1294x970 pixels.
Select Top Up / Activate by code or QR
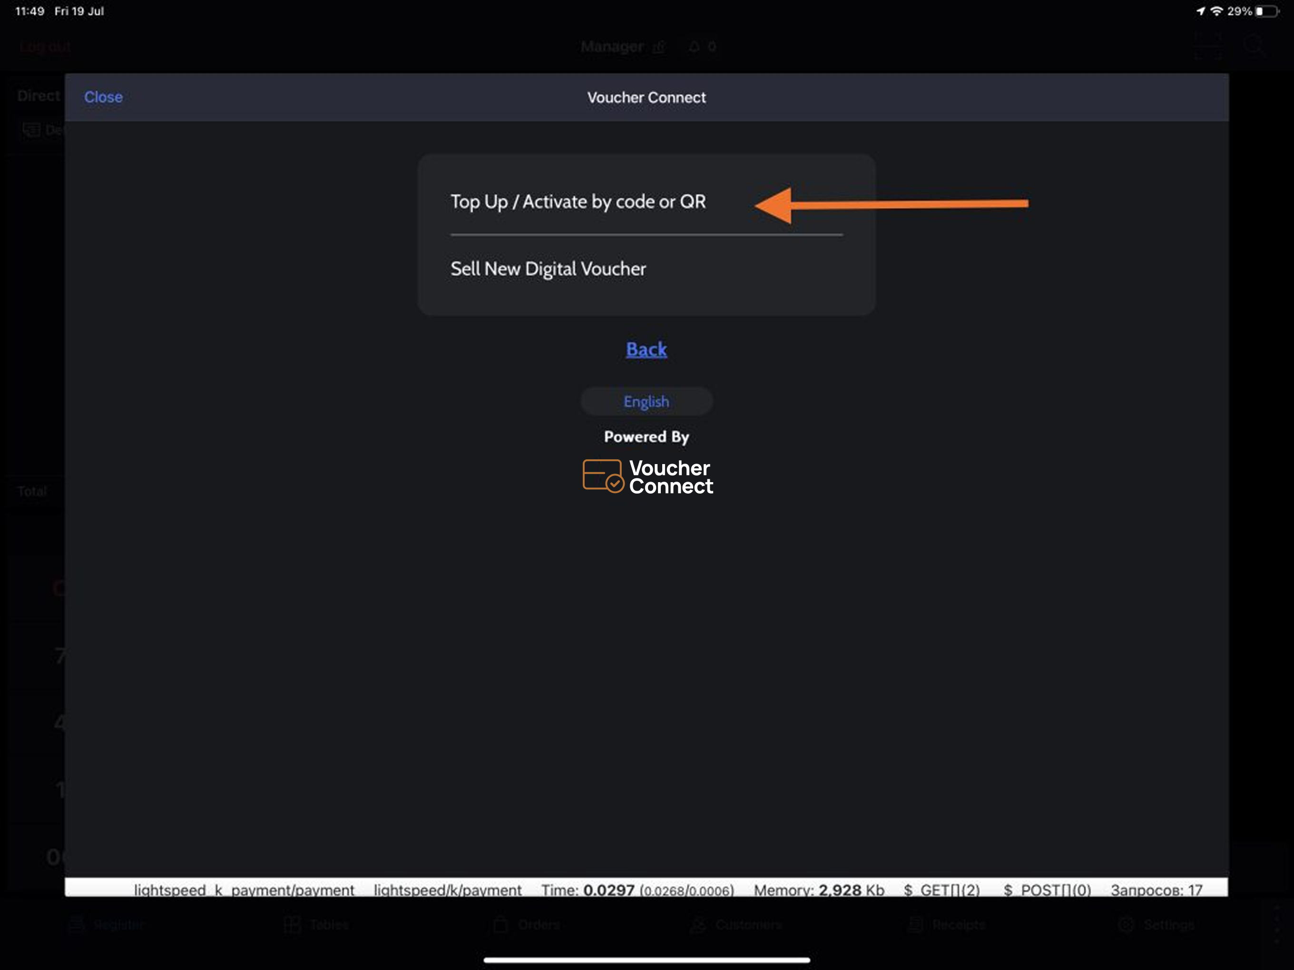[578, 202]
